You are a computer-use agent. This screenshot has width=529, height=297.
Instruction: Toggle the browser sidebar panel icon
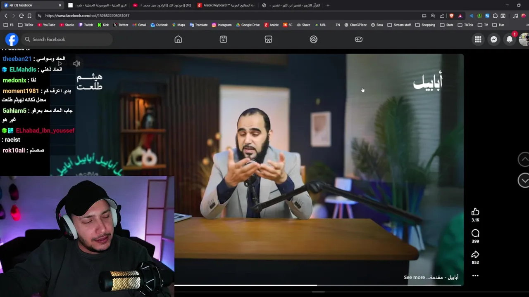503,16
